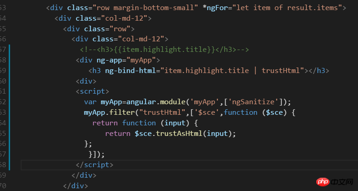358x191 pixels.
Task: Click the '$sce' injection string
Action: (x=208, y=112)
